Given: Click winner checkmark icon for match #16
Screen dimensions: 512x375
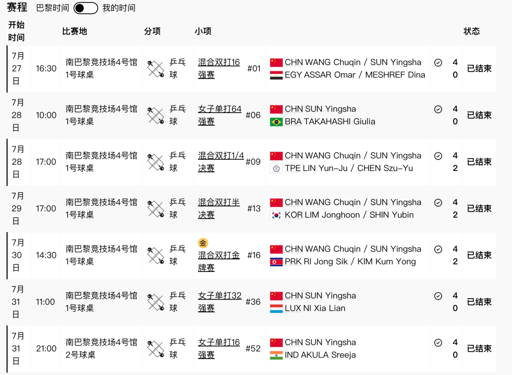Looking at the screenshot, I should coord(438,250).
